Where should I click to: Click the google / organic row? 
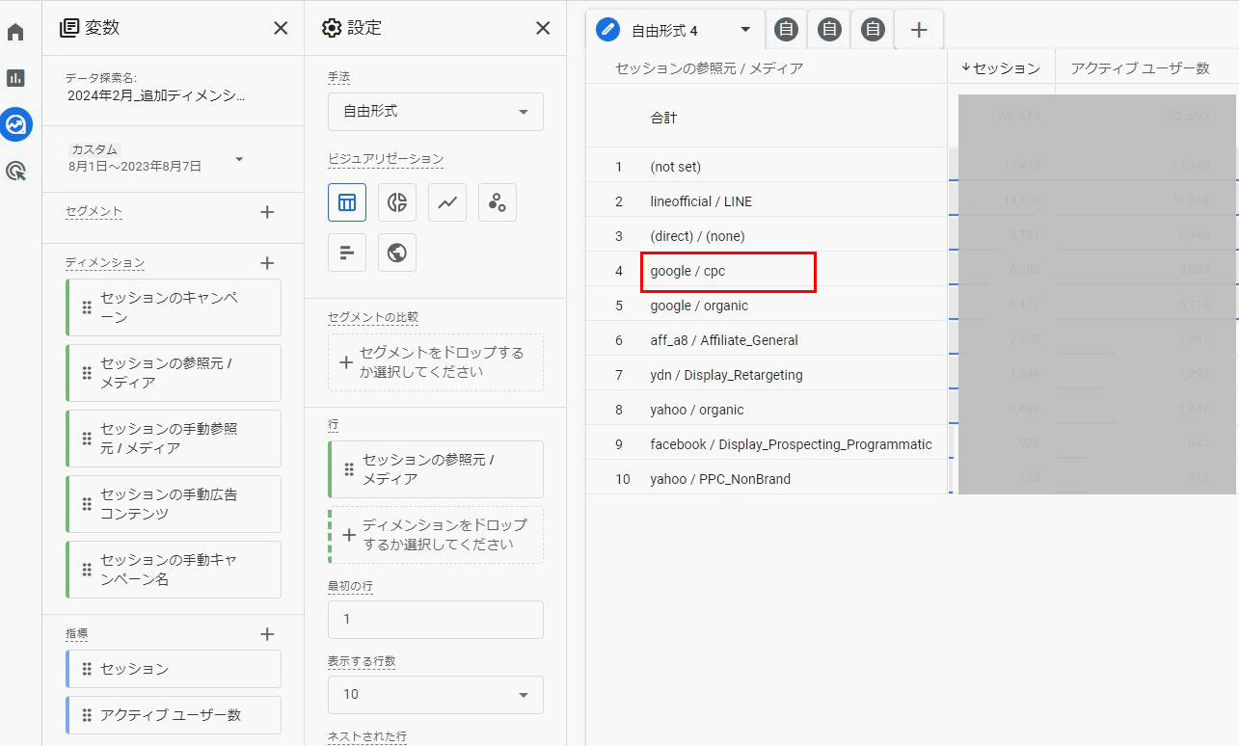pos(767,306)
